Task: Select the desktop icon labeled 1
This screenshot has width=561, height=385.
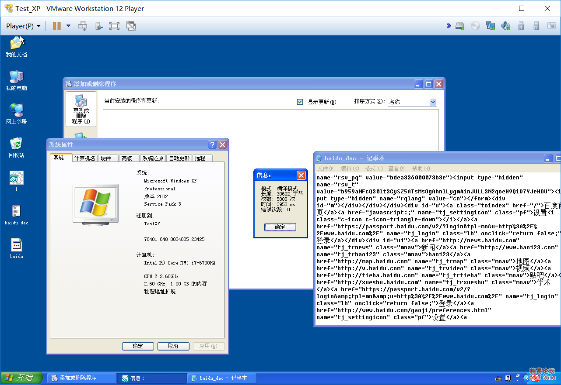Action: [16, 181]
